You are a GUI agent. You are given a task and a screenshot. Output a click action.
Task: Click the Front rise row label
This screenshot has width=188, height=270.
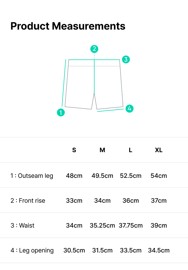(x=28, y=201)
